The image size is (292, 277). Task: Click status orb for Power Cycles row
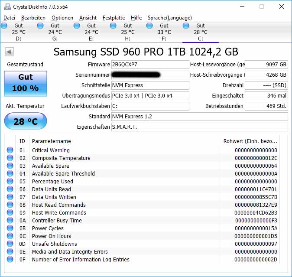pyautogui.click(x=10, y=228)
